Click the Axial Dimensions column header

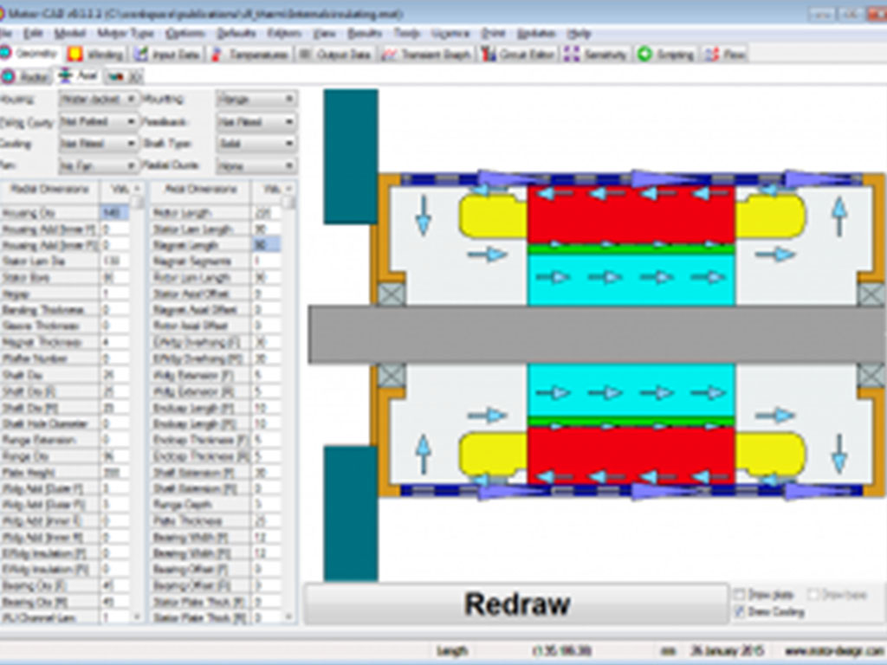tap(201, 190)
